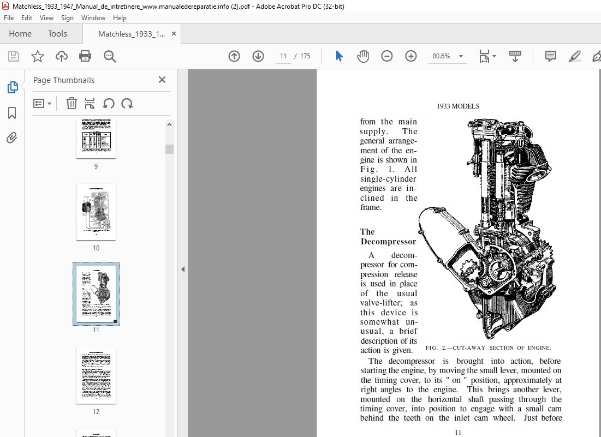The width and height of the screenshot is (601, 437).
Task: Open the Edit menu
Action: tap(26, 18)
